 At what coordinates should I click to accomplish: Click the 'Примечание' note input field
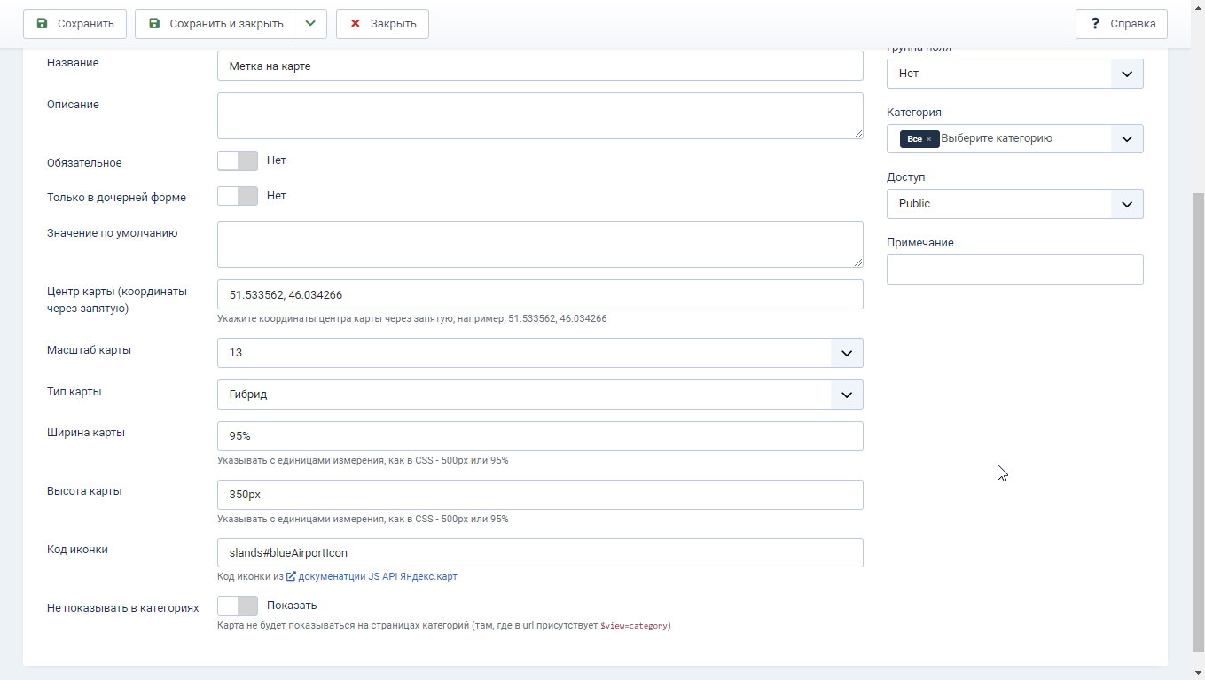coord(1014,270)
